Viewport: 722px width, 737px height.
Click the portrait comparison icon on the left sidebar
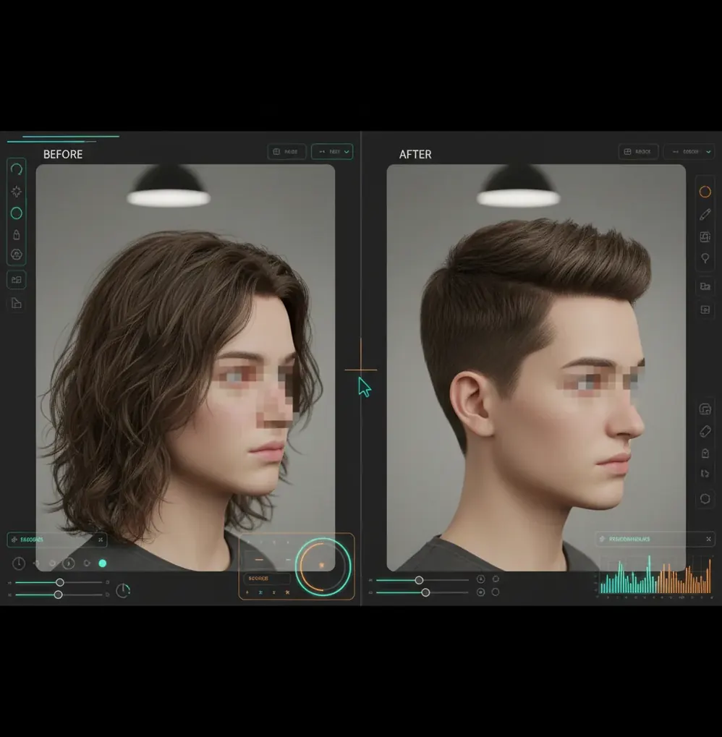click(16, 279)
